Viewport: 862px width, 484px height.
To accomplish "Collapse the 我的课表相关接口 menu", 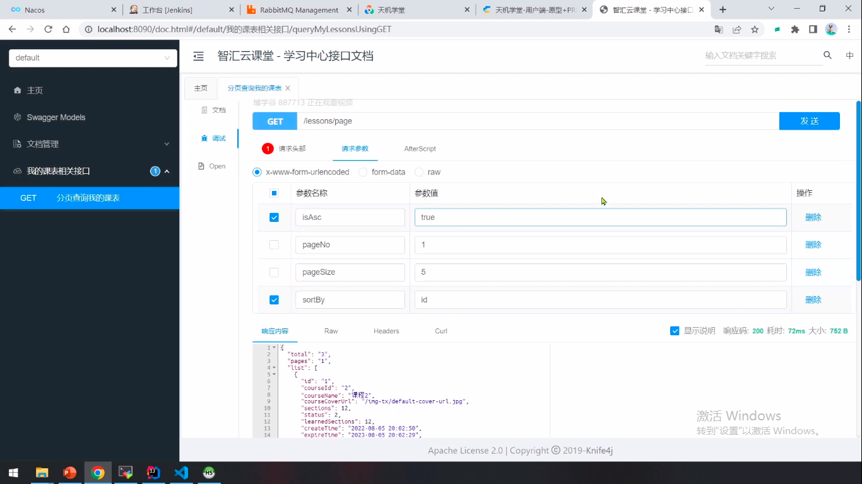I will click(x=90, y=171).
